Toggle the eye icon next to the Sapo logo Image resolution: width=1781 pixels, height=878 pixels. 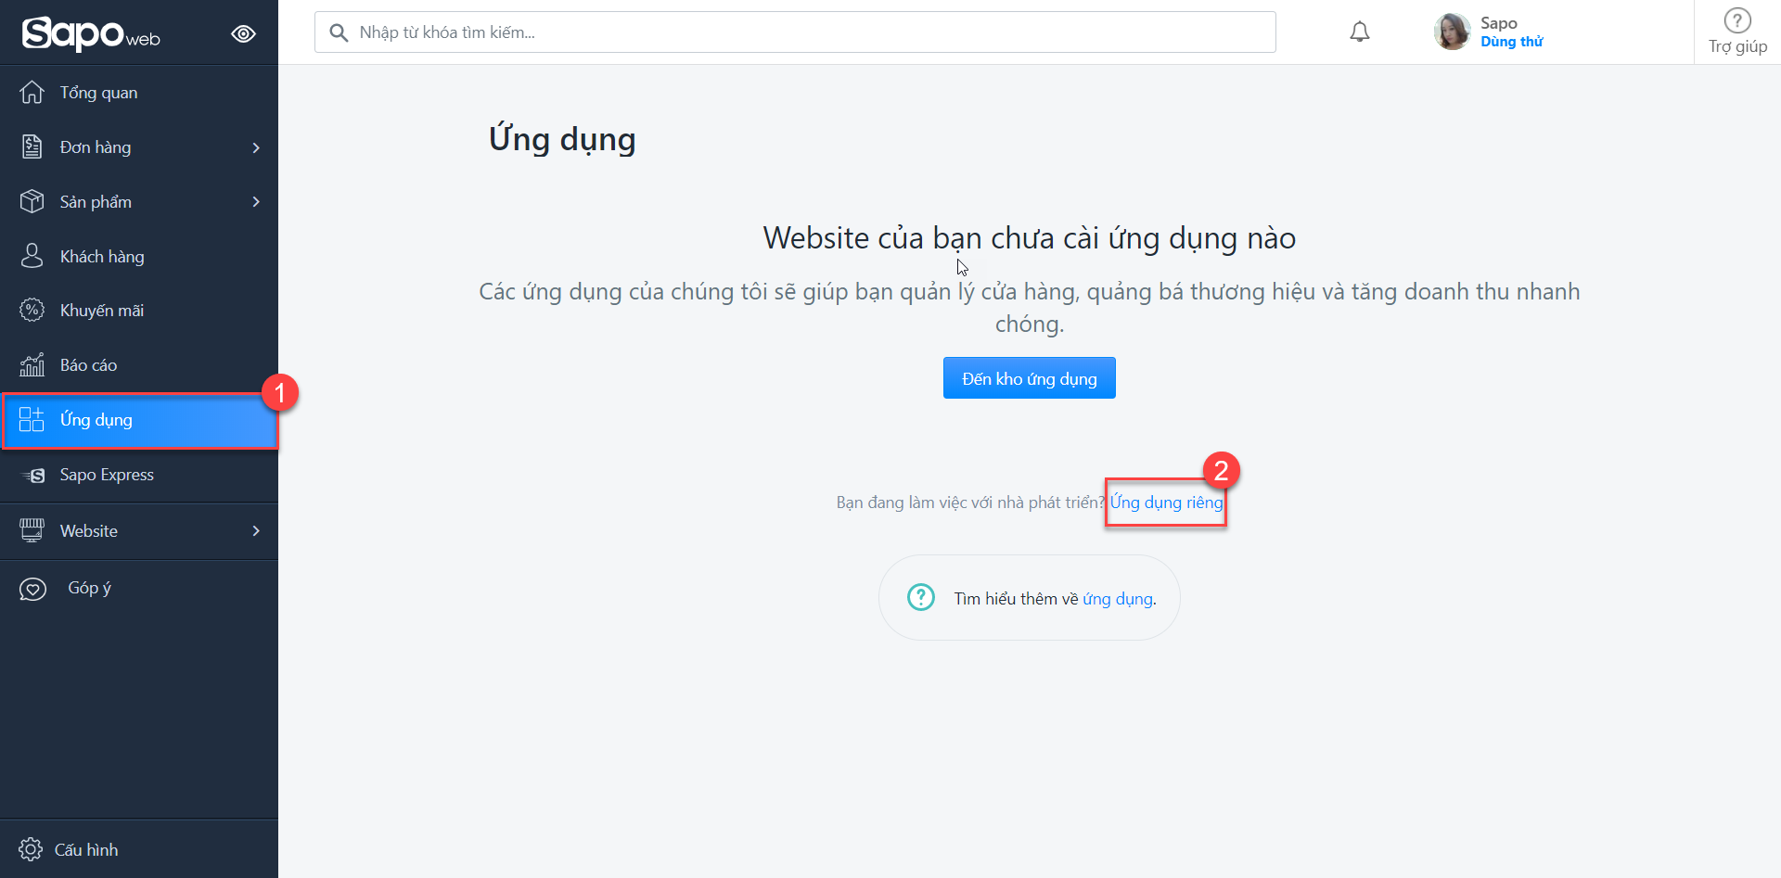coord(243,32)
